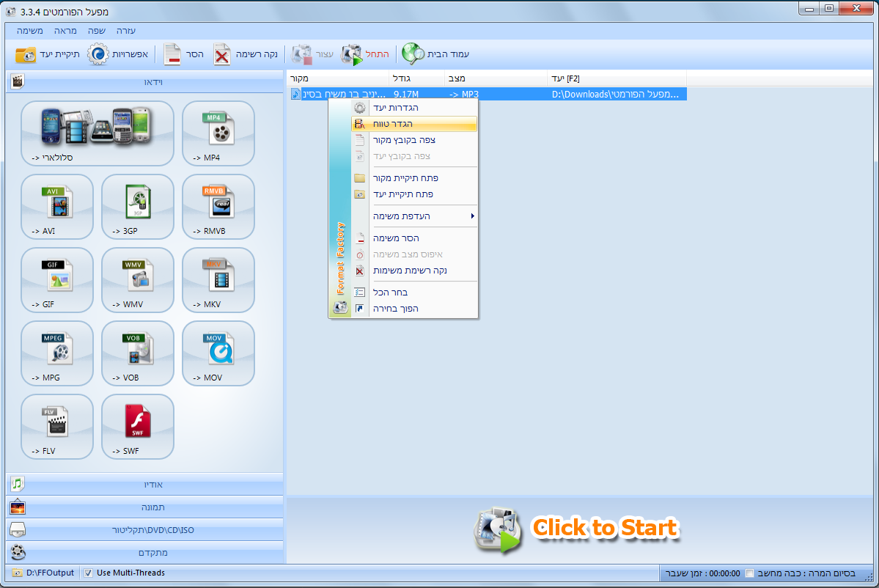
Task: Choose the -> 3GP conversion icon
Action: click(138, 207)
